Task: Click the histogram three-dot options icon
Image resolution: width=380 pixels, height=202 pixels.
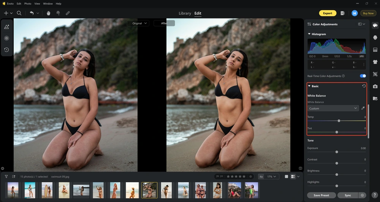Action: [364, 64]
